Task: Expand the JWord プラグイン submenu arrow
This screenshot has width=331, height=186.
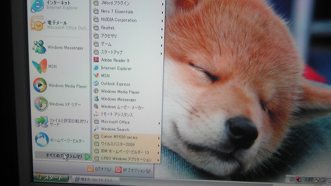Action: point(162,4)
